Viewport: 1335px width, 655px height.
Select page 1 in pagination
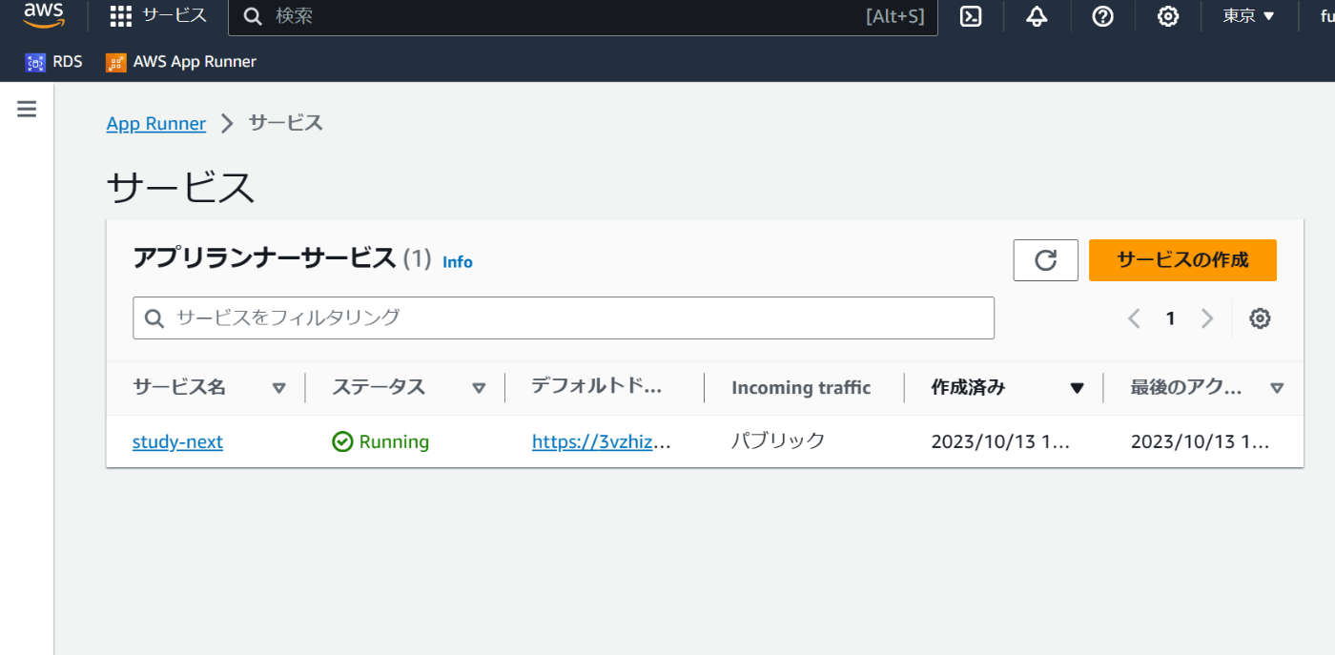[1170, 318]
